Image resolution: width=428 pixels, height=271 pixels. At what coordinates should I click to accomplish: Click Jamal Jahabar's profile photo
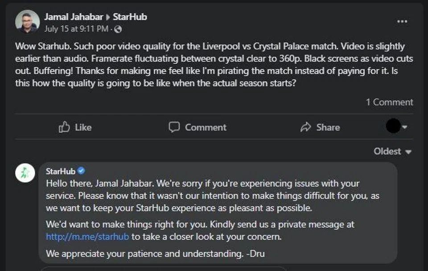[27, 21]
